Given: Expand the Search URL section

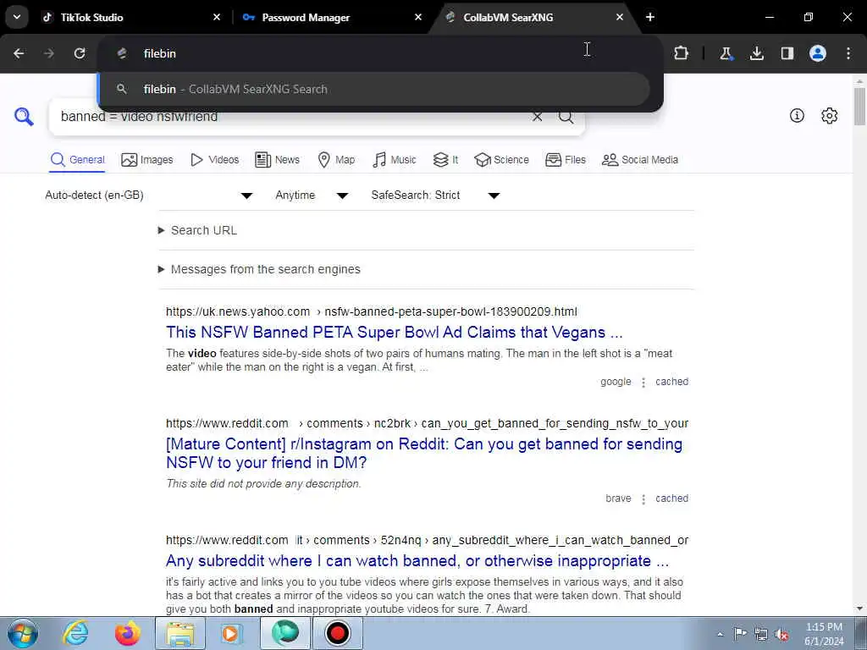Looking at the screenshot, I should (x=197, y=230).
